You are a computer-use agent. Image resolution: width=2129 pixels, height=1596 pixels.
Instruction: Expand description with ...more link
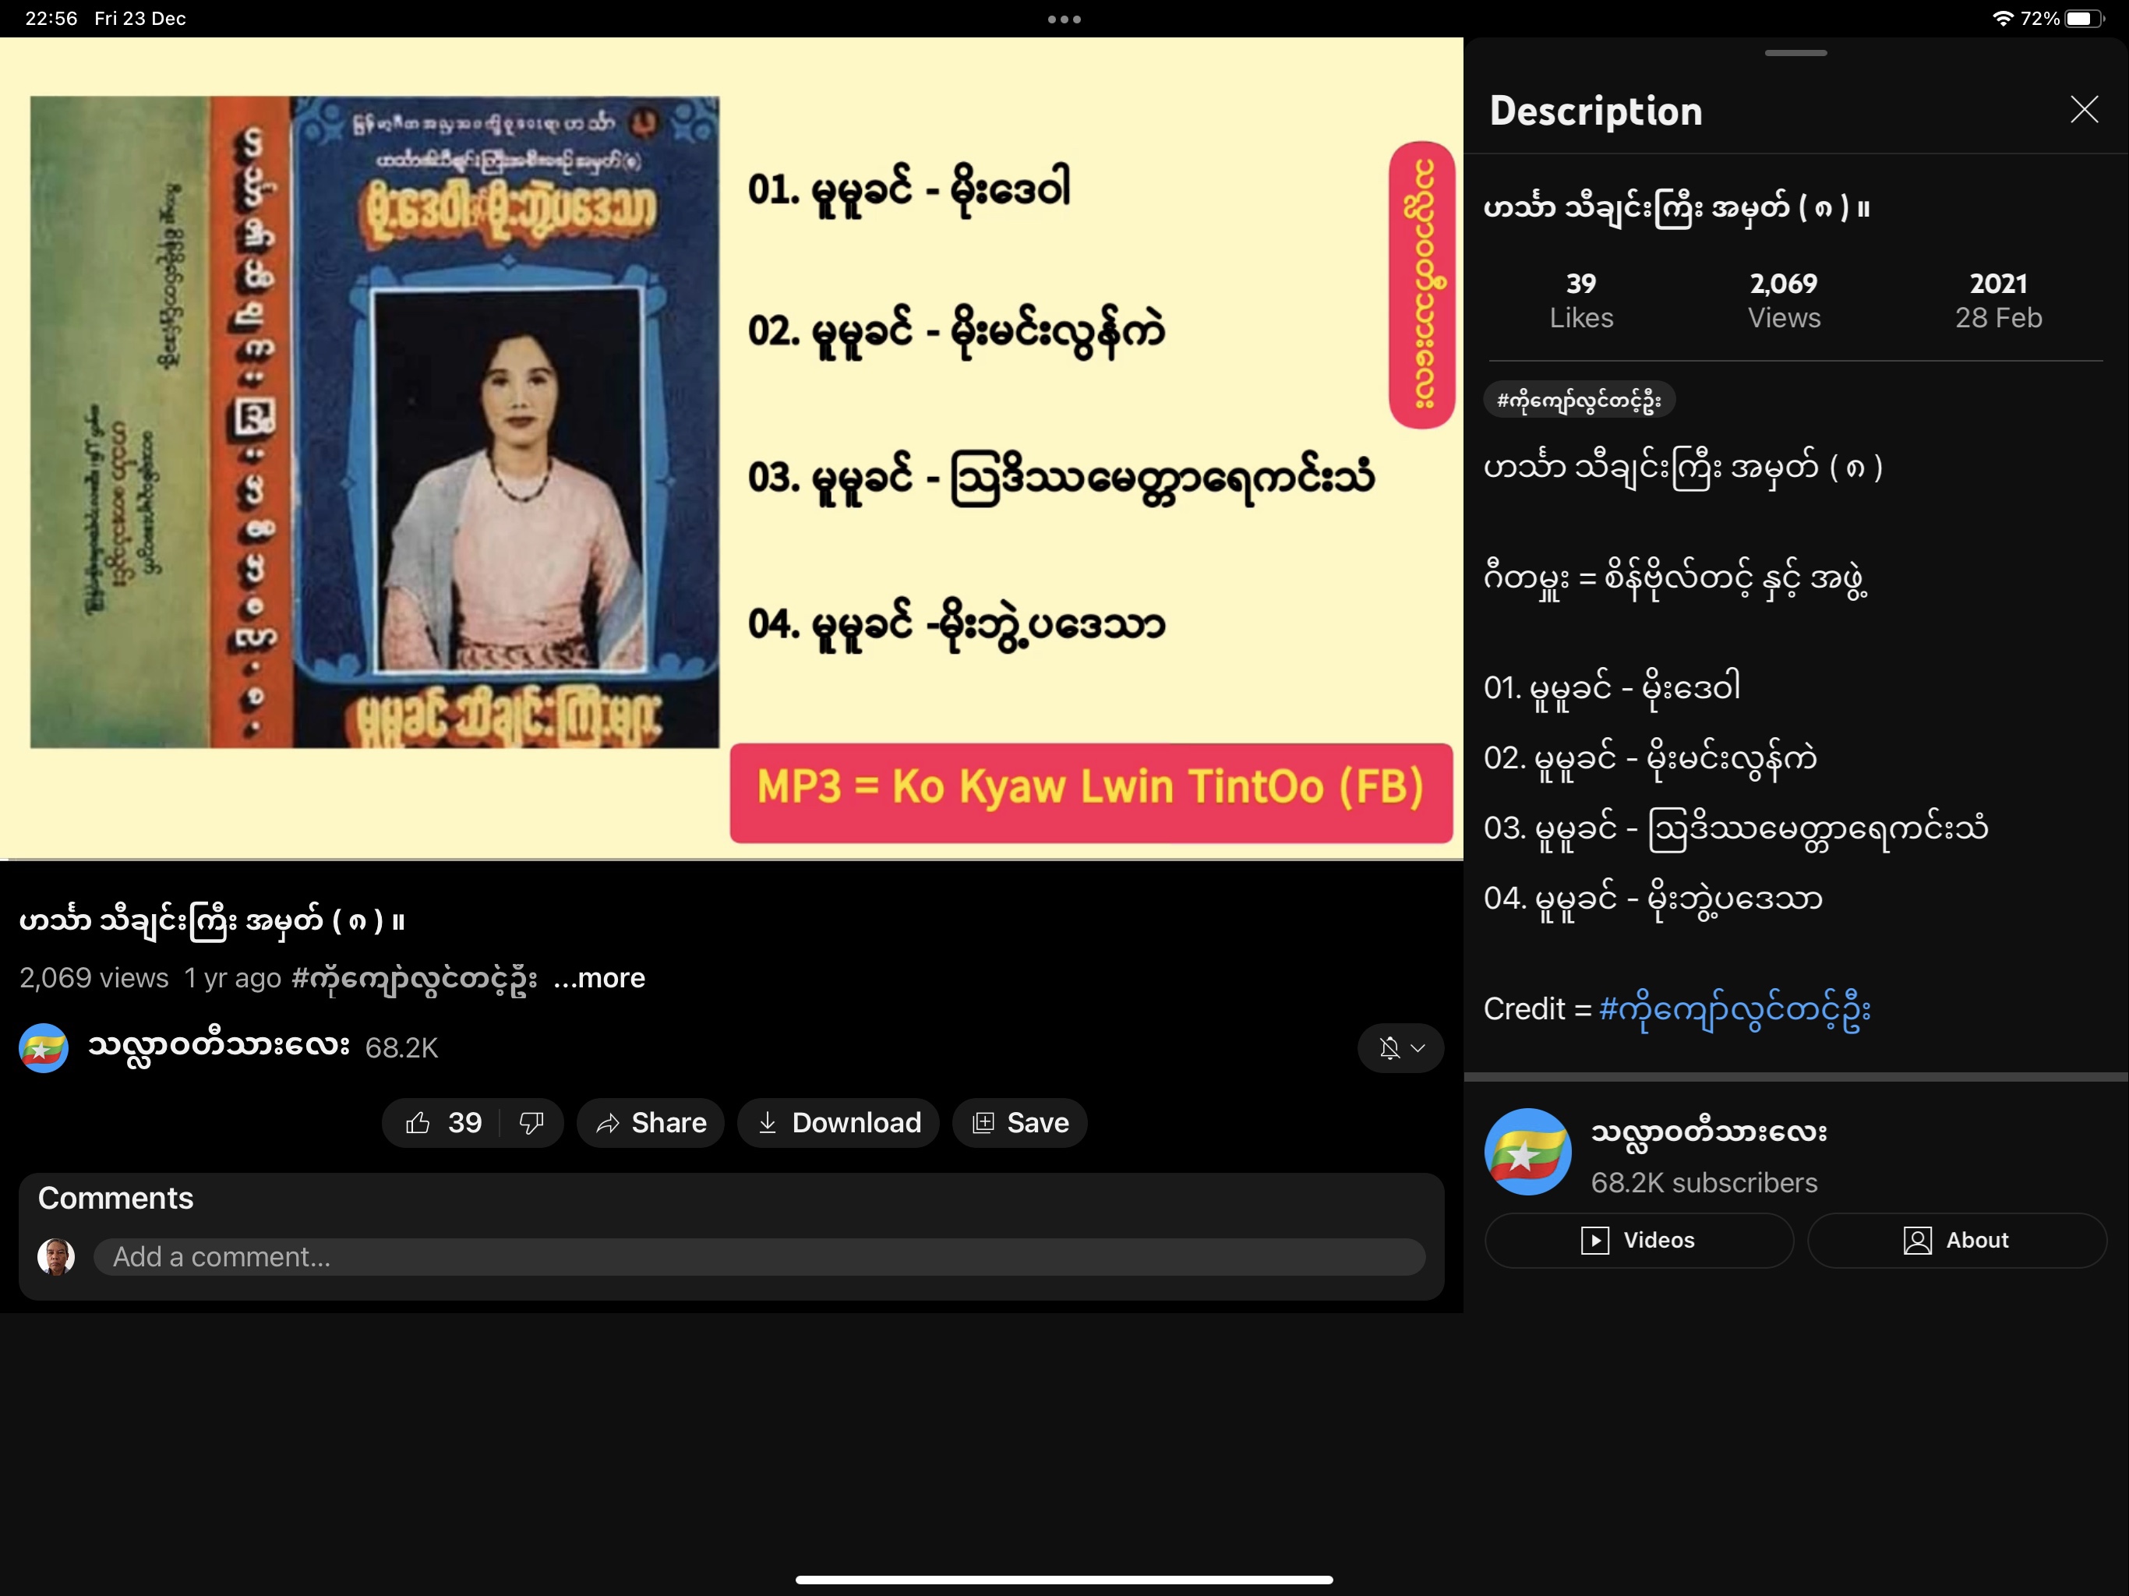pos(598,978)
